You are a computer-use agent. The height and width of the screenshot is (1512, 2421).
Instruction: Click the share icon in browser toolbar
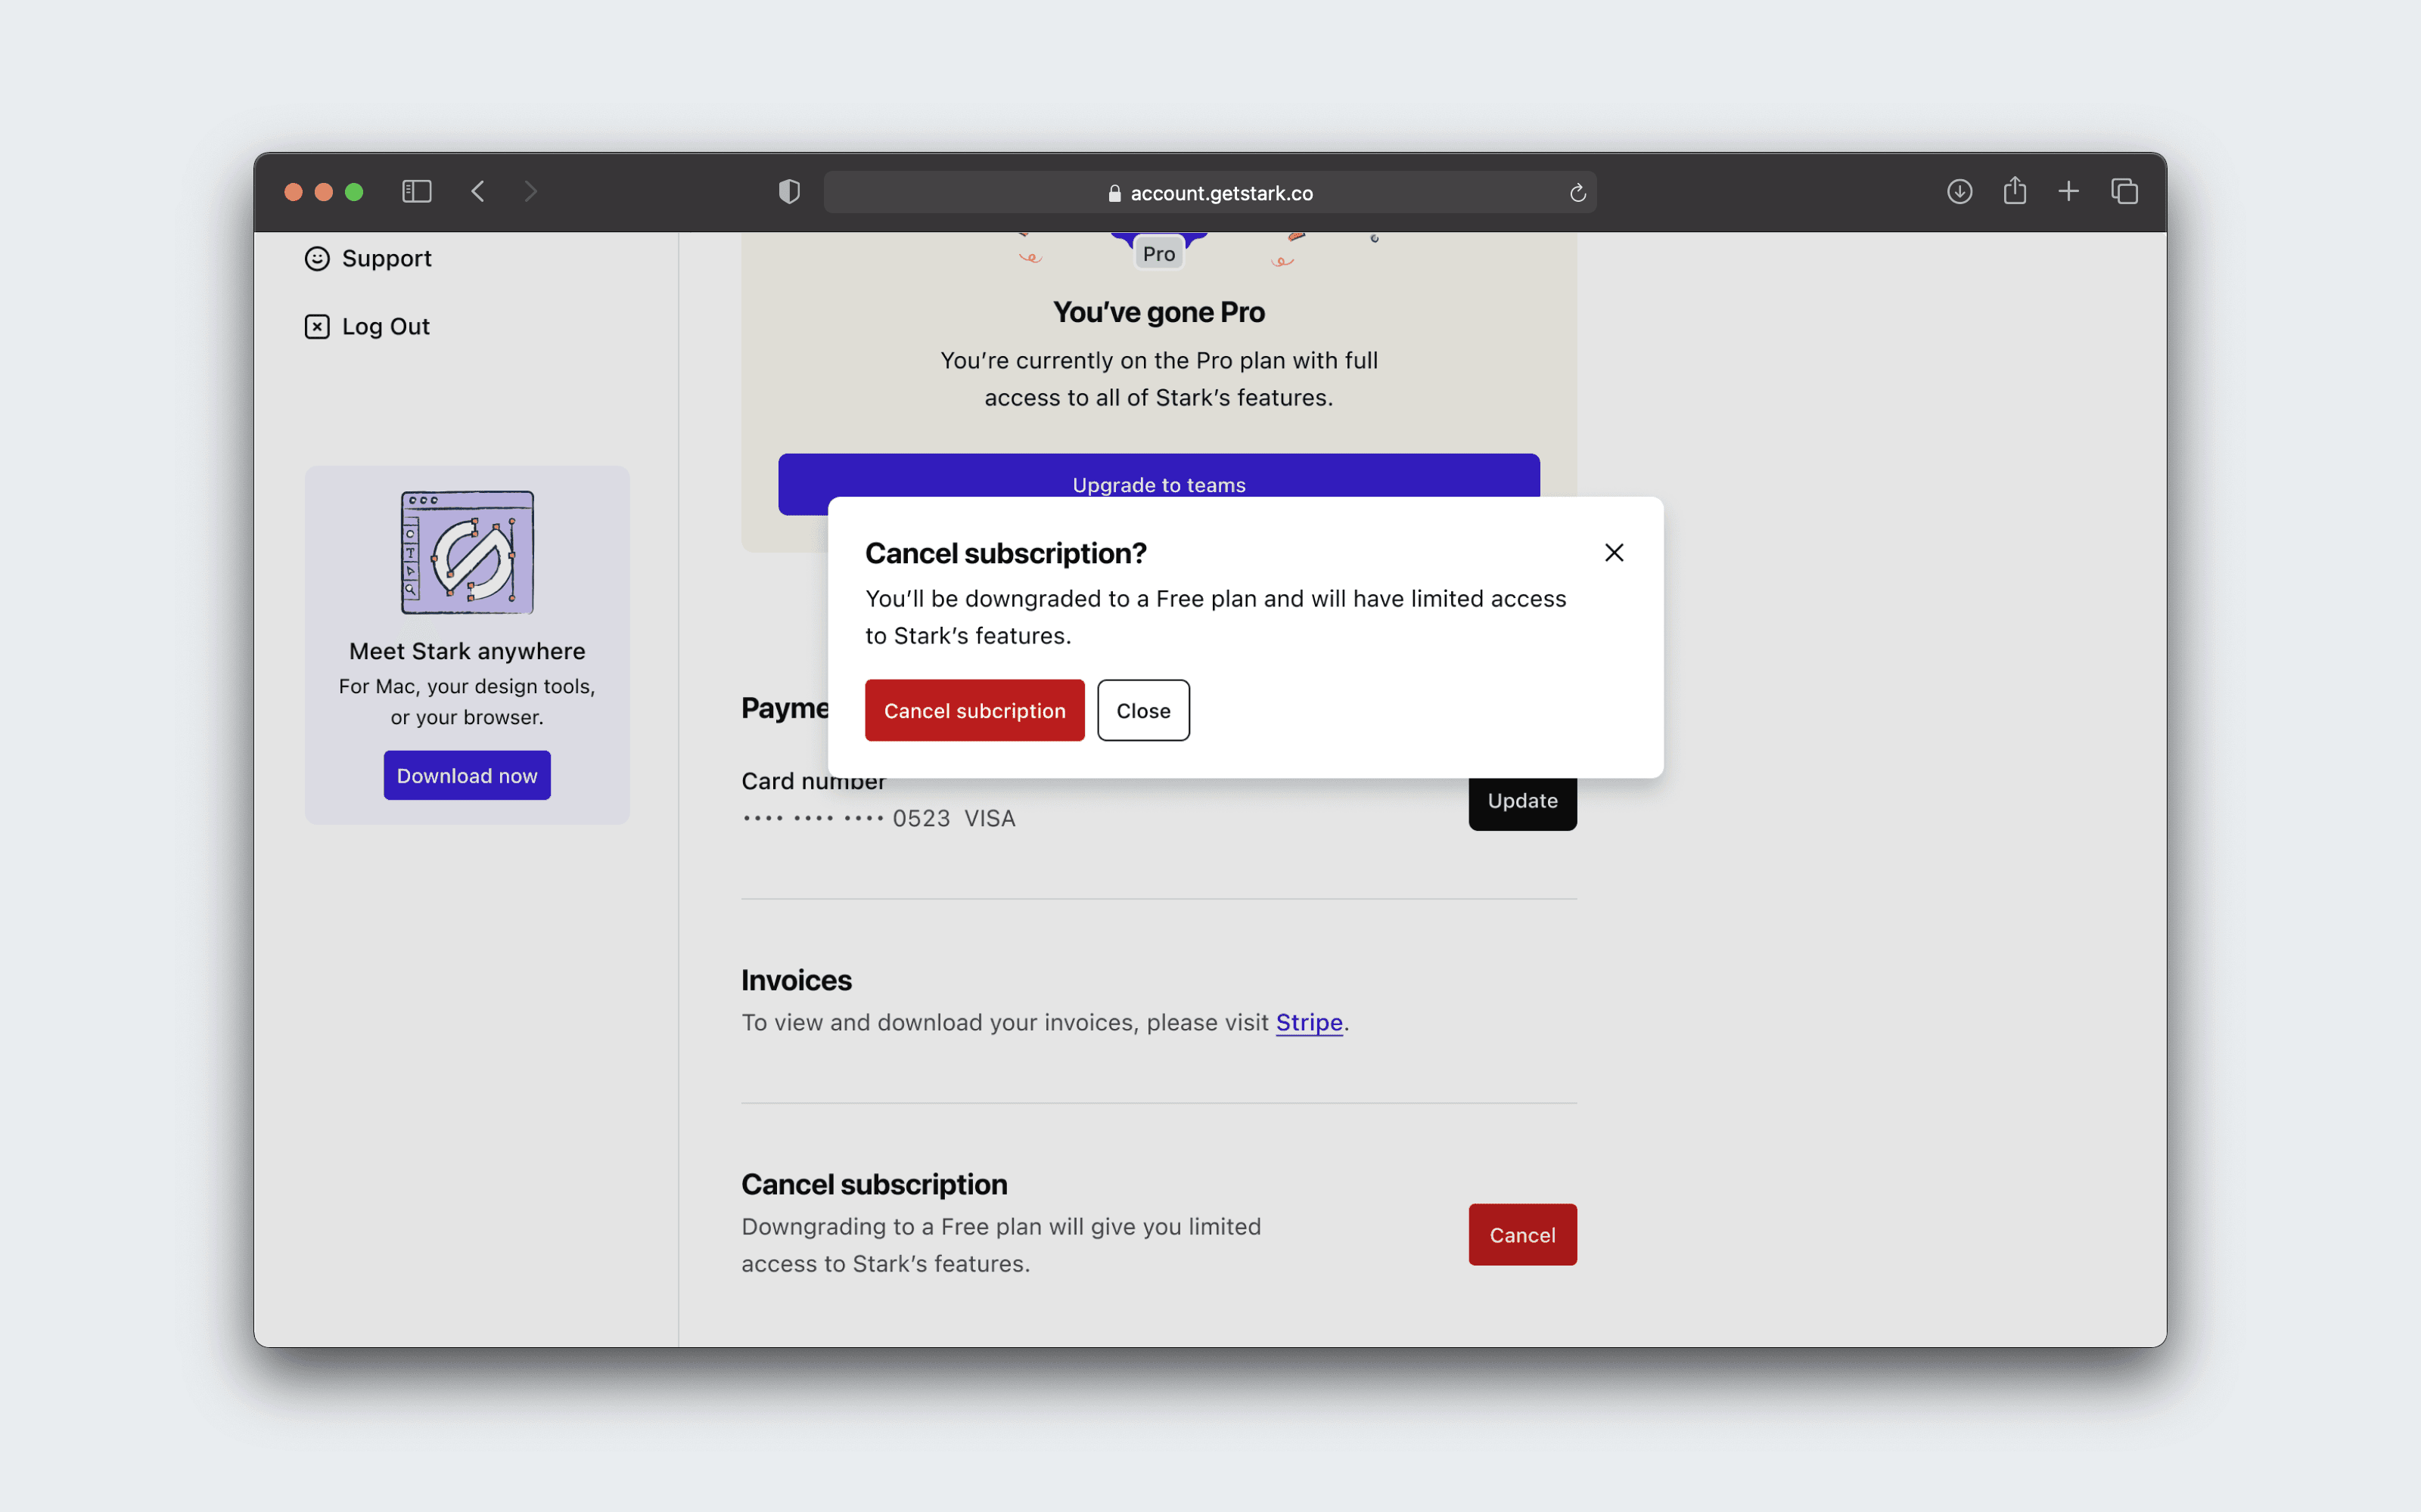[2015, 191]
